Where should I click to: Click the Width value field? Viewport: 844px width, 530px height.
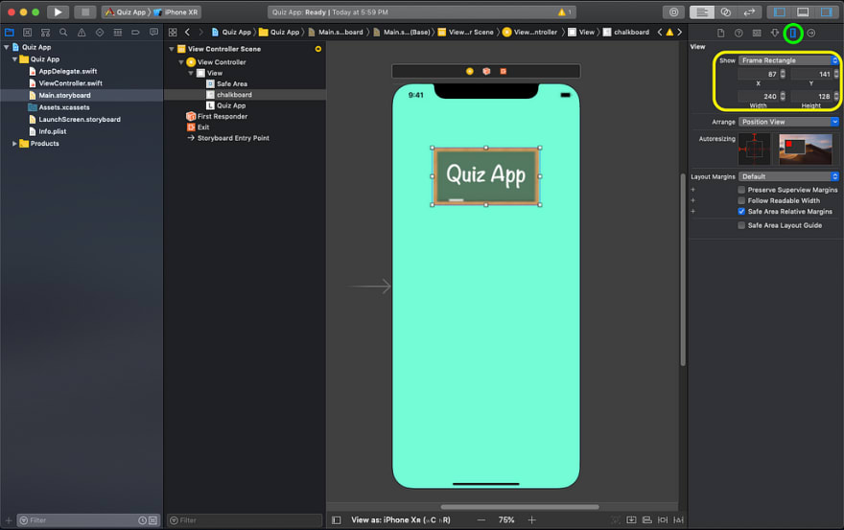758,96
